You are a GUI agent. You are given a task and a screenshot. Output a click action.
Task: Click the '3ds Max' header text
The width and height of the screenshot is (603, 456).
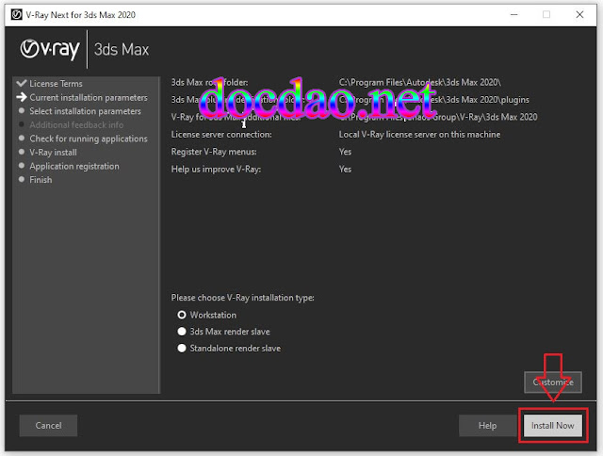122,50
